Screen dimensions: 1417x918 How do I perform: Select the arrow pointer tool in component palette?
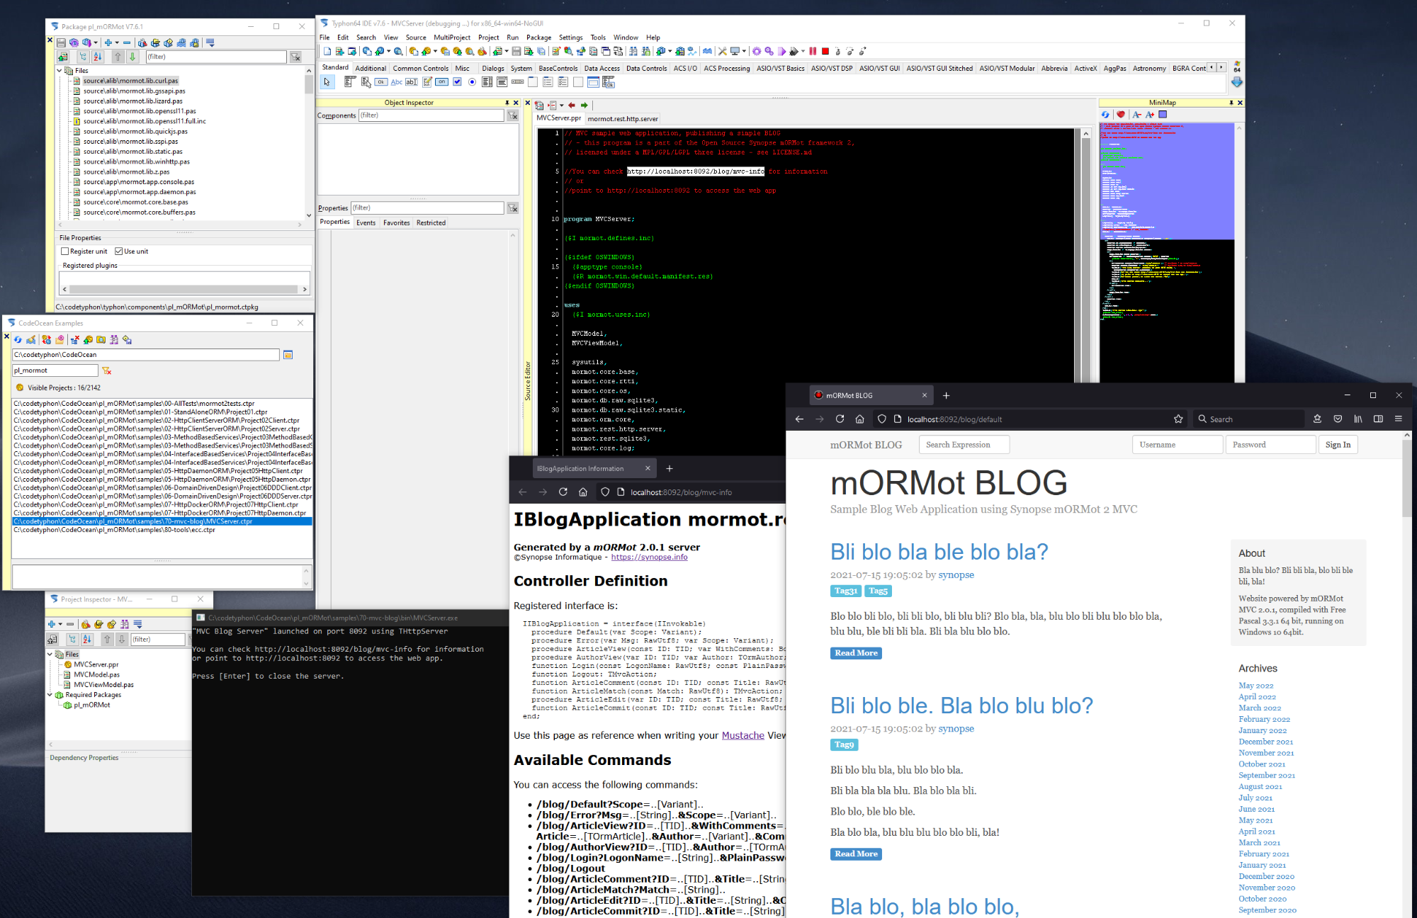pyautogui.click(x=327, y=82)
